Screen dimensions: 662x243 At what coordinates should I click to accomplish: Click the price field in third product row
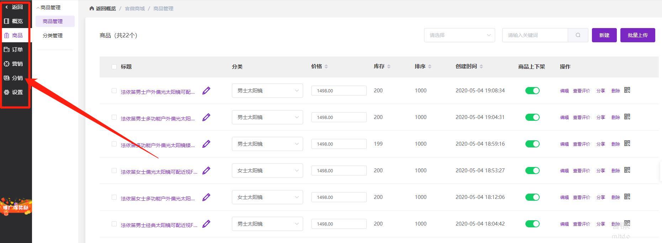click(x=339, y=144)
